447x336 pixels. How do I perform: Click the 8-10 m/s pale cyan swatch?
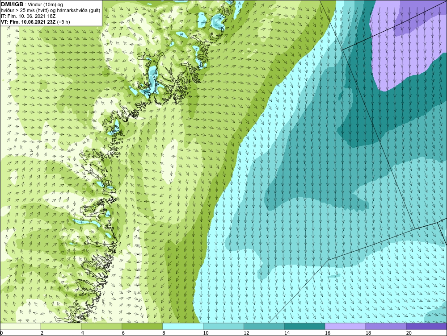pyautogui.click(x=183, y=326)
